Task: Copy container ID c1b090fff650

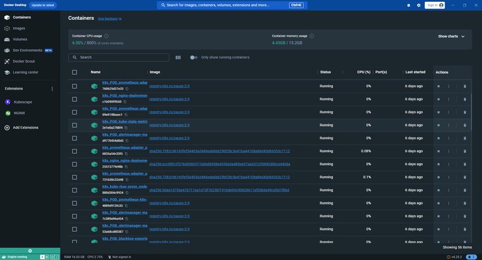Action: (x=125, y=101)
